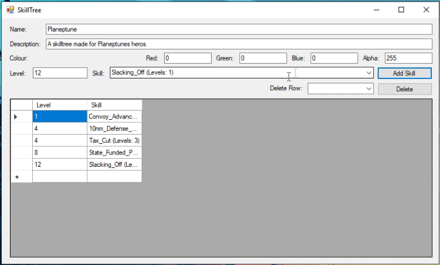Click the Blue value input
Image resolution: width=440 pixels, height=265 pixels.
(334, 58)
